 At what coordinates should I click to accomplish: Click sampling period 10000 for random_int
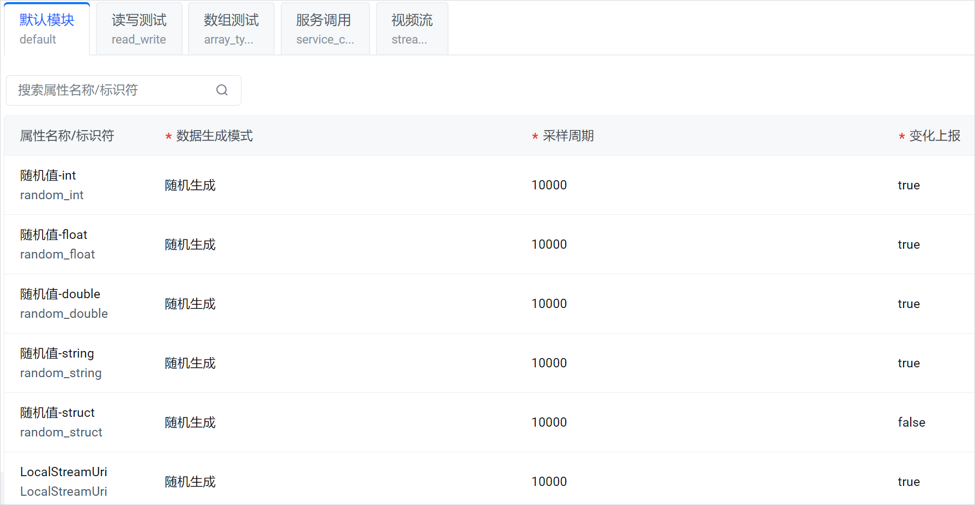point(549,185)
